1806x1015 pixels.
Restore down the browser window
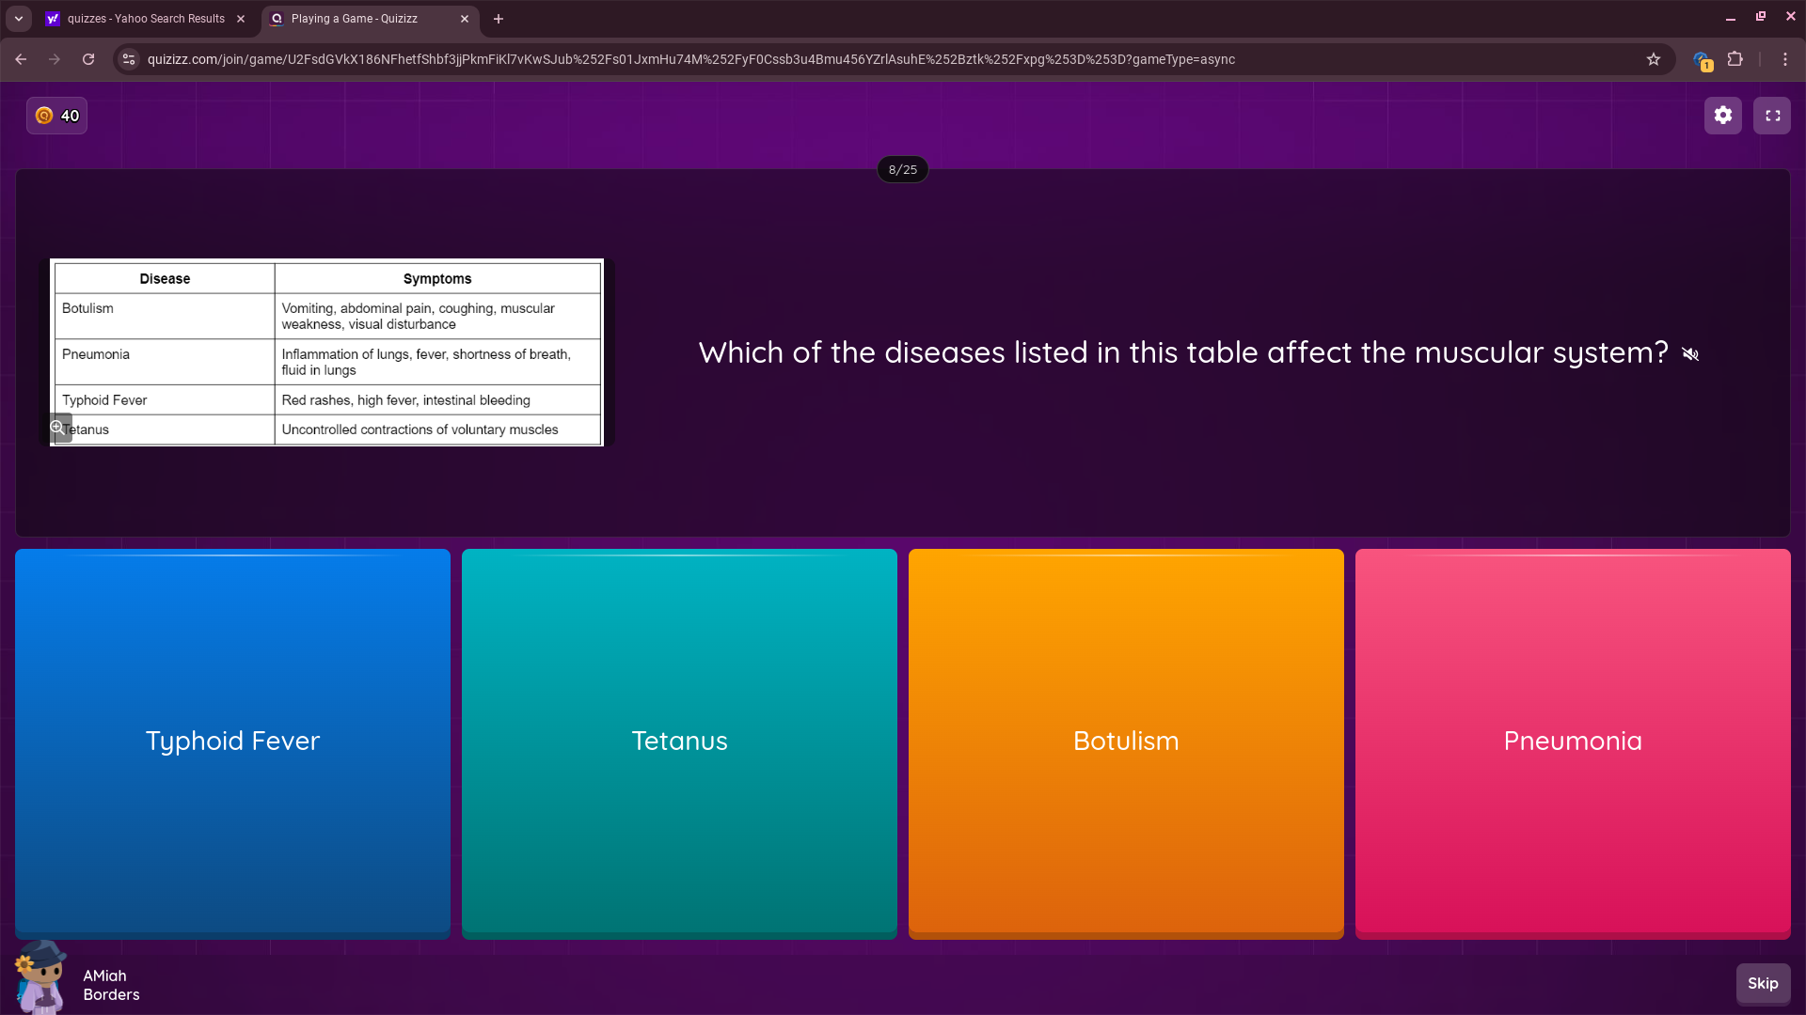(1761, 17)
